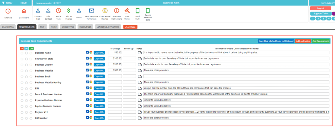Open the notes icon for Business Name
The width and height of the screenshot is (335, 128).
point(139,53)
